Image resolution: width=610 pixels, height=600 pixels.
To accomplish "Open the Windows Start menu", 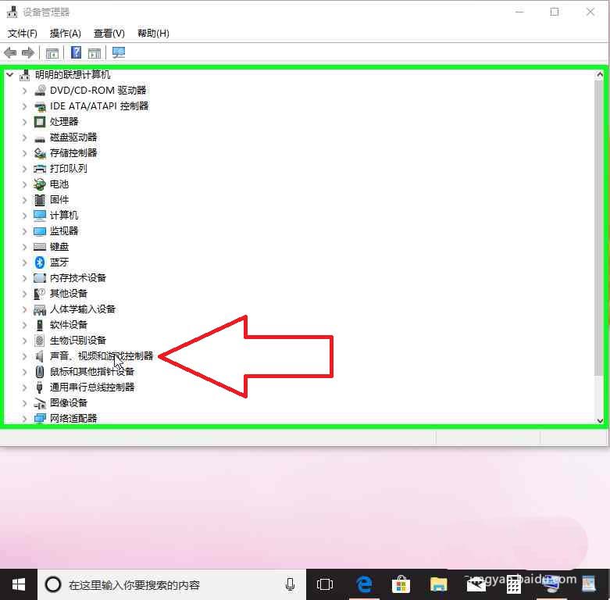I will pos(18,584).
